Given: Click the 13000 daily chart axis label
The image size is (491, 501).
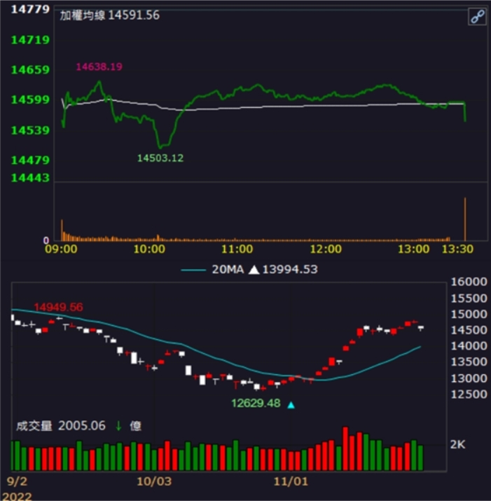Looking at the screenshot, I should [x=469, y=378].
